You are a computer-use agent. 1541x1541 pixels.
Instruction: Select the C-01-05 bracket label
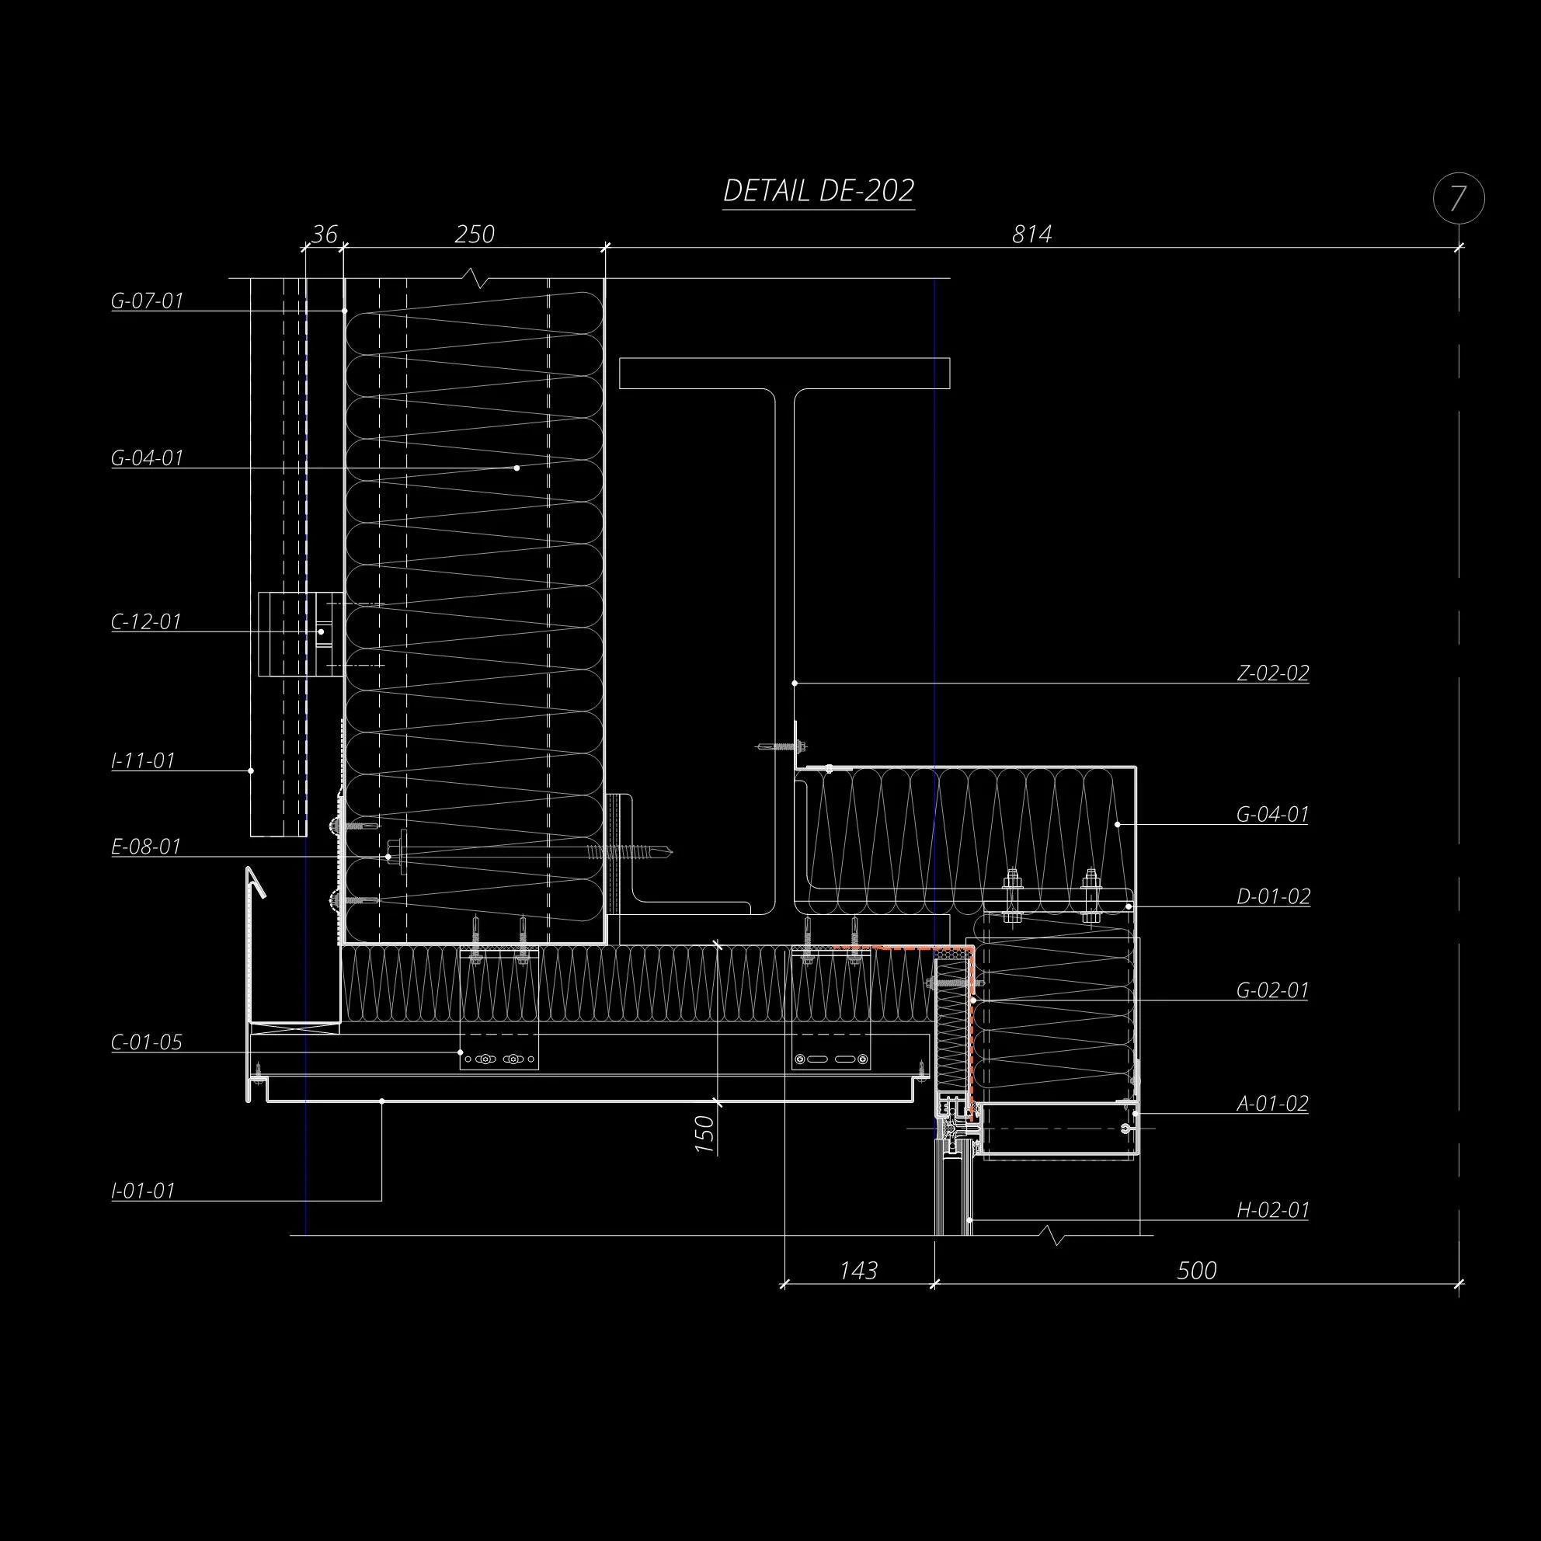pyautogui.click(x=147, y=1042)
